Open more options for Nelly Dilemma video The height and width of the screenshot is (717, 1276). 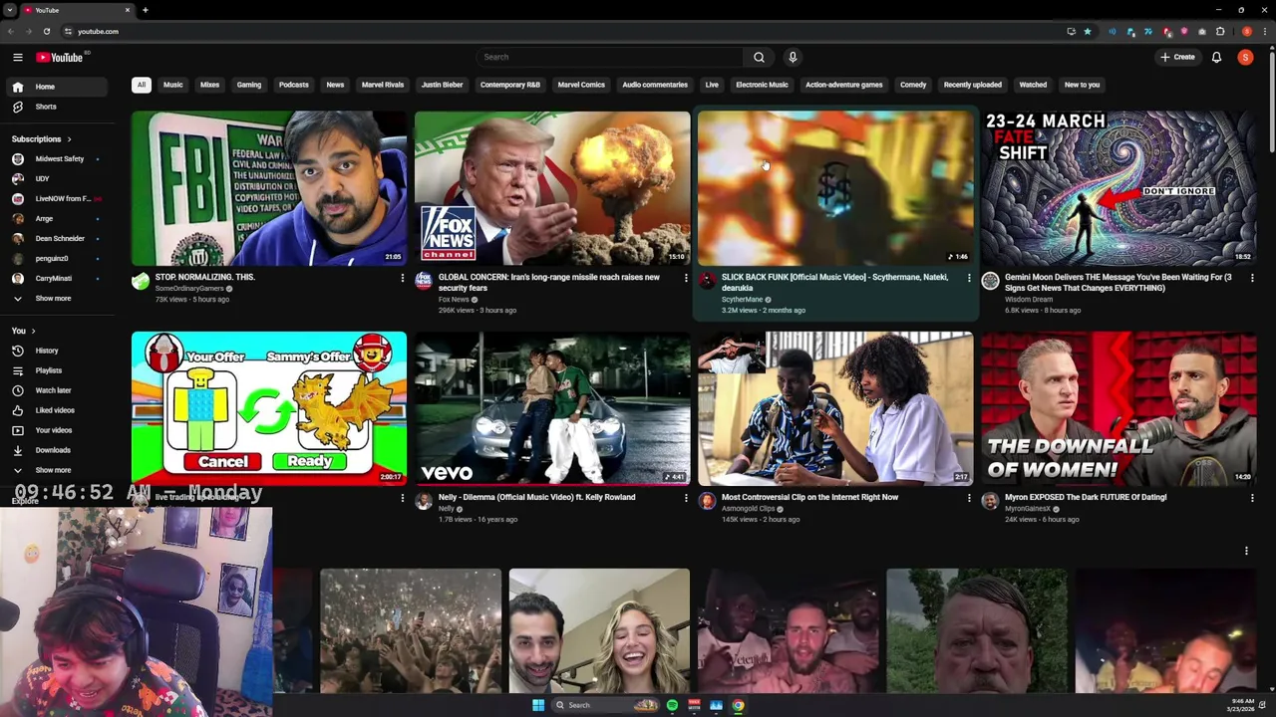pos(686,498)
